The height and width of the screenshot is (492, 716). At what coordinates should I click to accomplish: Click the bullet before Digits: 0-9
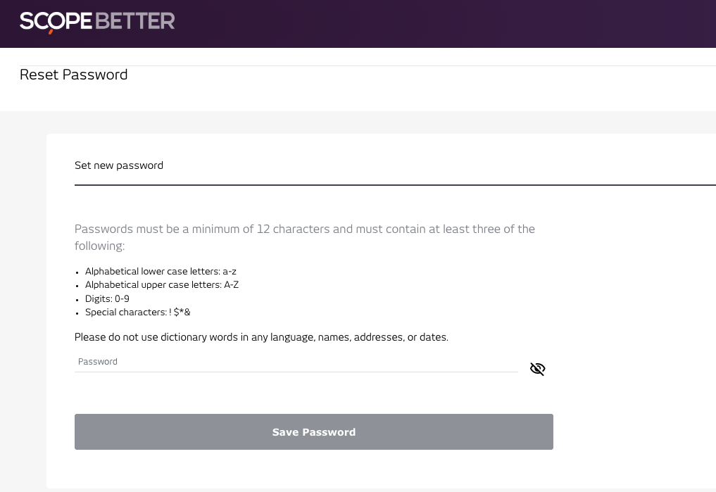(x=77, y=300)
